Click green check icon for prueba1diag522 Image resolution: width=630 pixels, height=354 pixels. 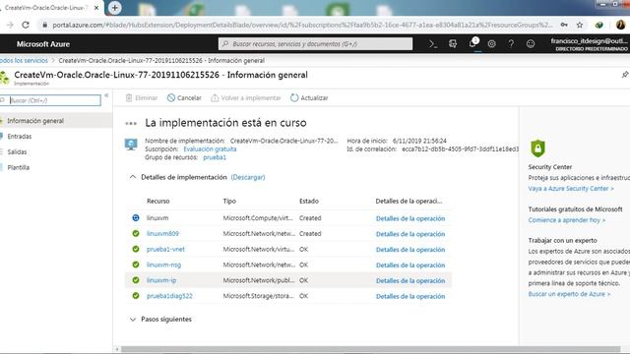136,296
